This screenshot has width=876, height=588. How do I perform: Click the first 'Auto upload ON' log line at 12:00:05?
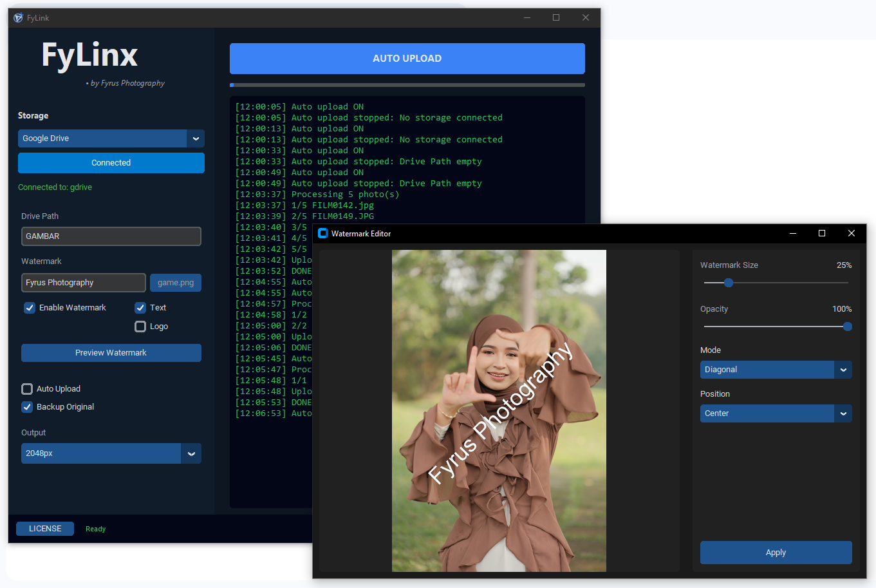pos(299,107)
